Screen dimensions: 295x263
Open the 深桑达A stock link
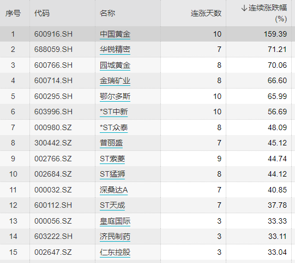tap(113, 190)
